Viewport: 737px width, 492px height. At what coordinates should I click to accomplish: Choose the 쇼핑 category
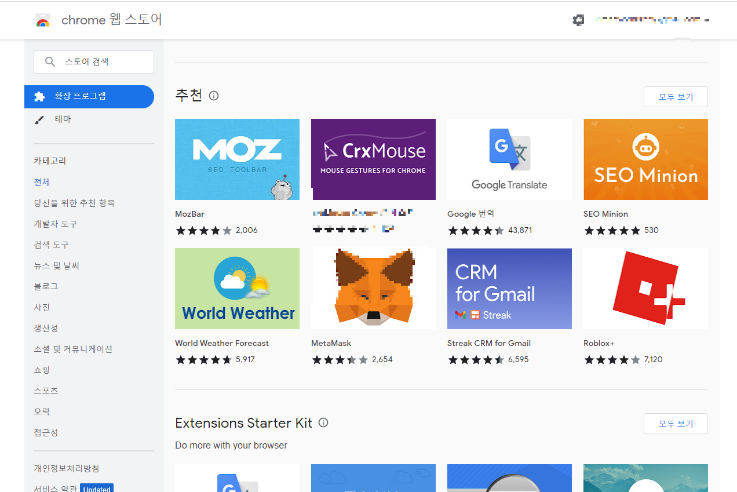(x=42, y=370)
